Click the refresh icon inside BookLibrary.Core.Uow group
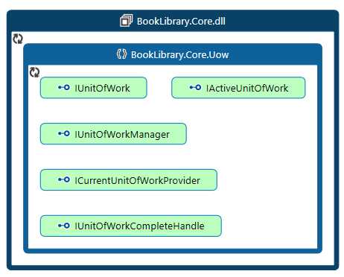 tap(34, 72)
